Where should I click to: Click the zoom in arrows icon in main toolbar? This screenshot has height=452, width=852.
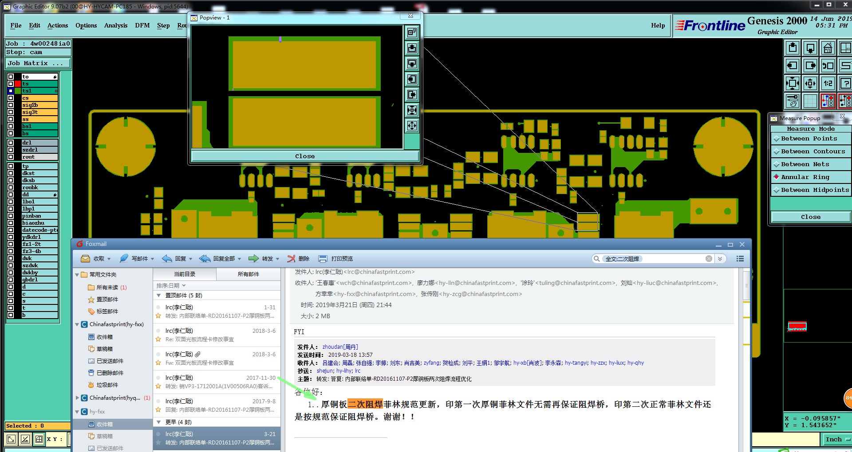pos(793,83)
